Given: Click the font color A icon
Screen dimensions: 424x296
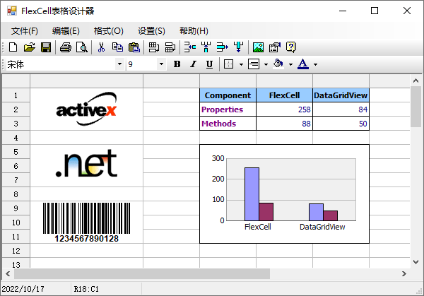Looking at the screenshot, I should (303, 64).
